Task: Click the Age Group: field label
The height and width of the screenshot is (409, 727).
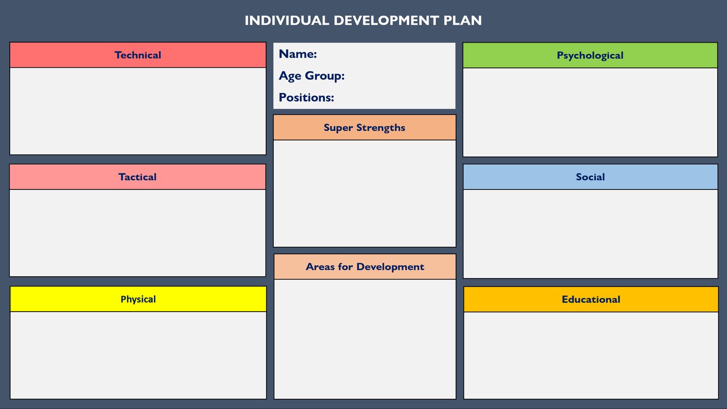Action: (x=312, y=76)
